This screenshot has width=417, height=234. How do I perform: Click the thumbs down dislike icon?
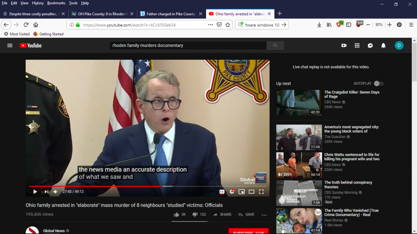(195, 214)
